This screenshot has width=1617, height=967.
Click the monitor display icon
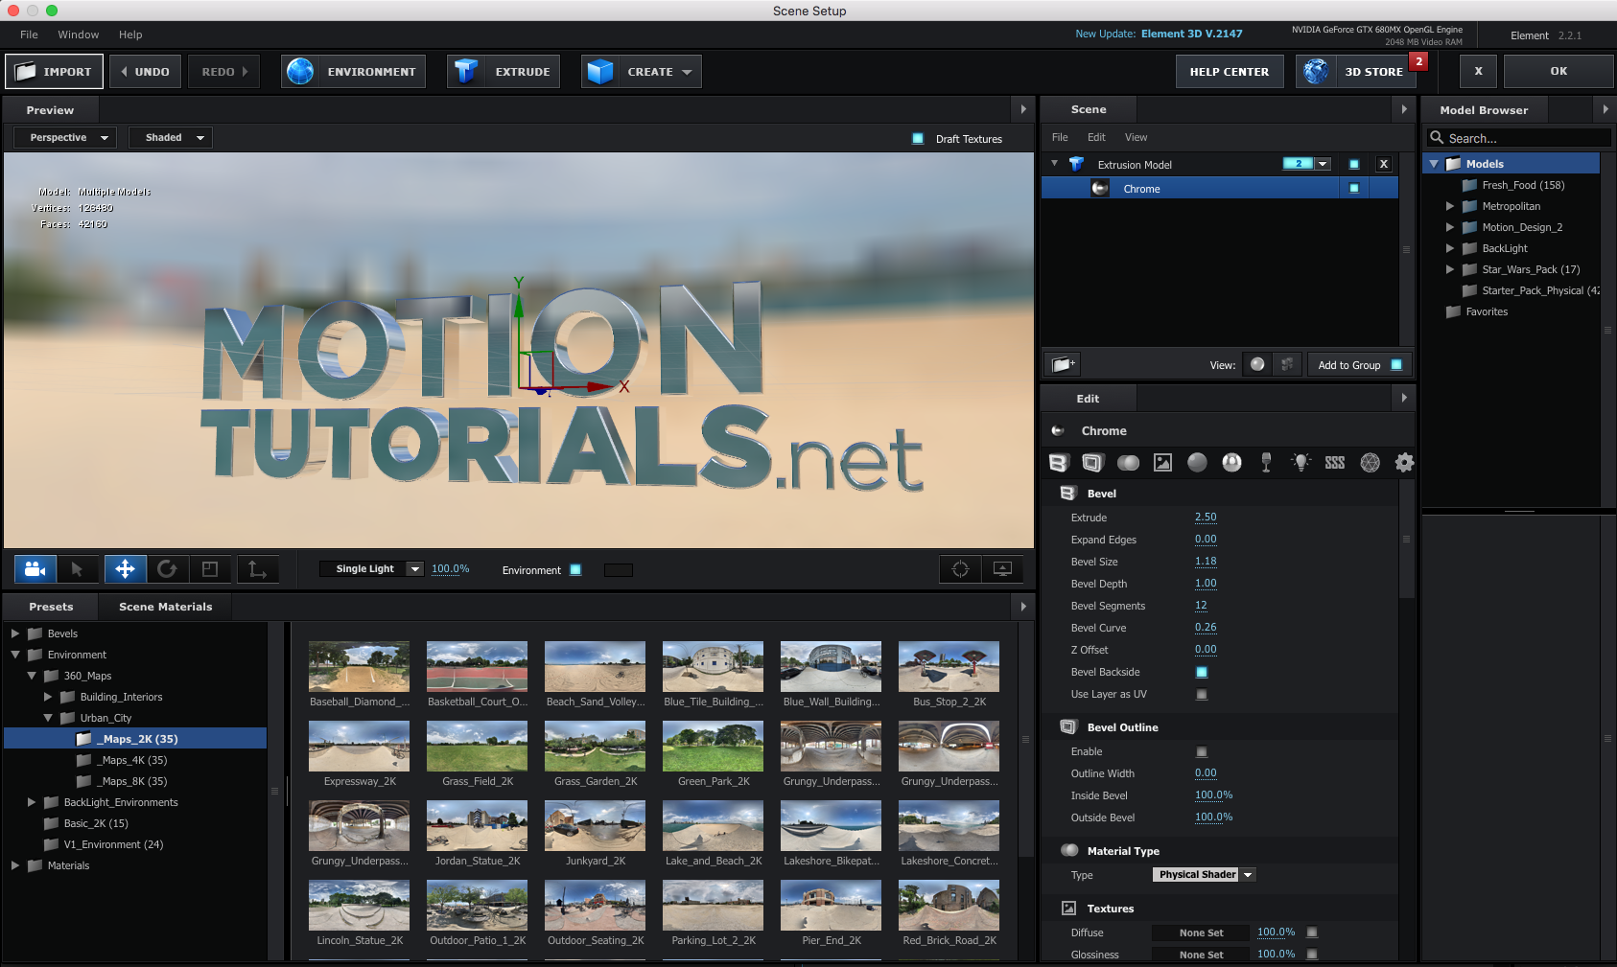pos(1002,569)
